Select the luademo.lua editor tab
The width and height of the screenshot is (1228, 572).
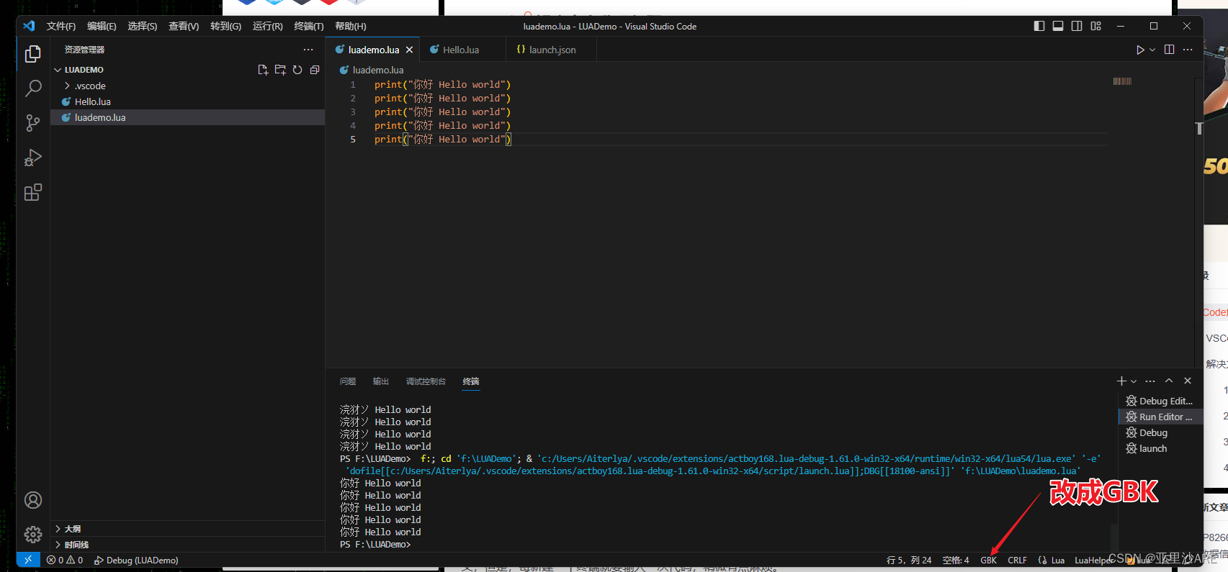[x=372, y=50]
